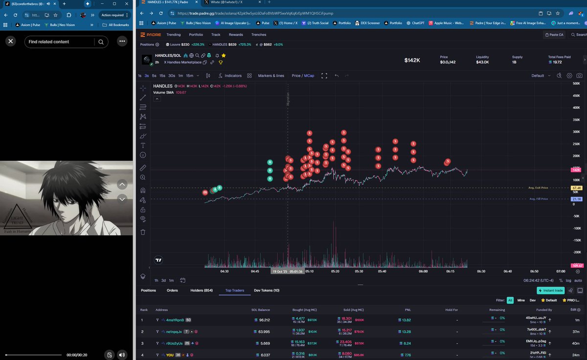The width and height of the screenshot is (587, 360).
Task: Open chart settings gear icon
Action: coord(569,76)
